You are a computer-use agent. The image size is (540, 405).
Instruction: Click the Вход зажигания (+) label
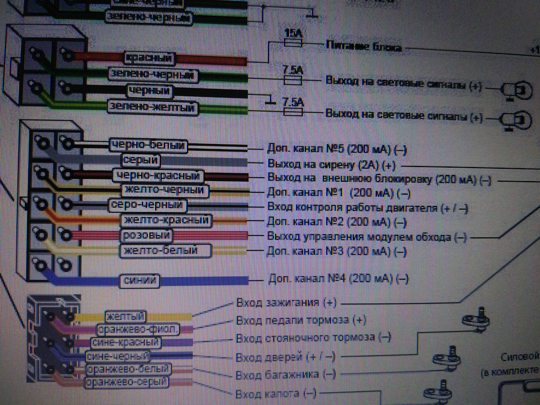pos(284,303)
